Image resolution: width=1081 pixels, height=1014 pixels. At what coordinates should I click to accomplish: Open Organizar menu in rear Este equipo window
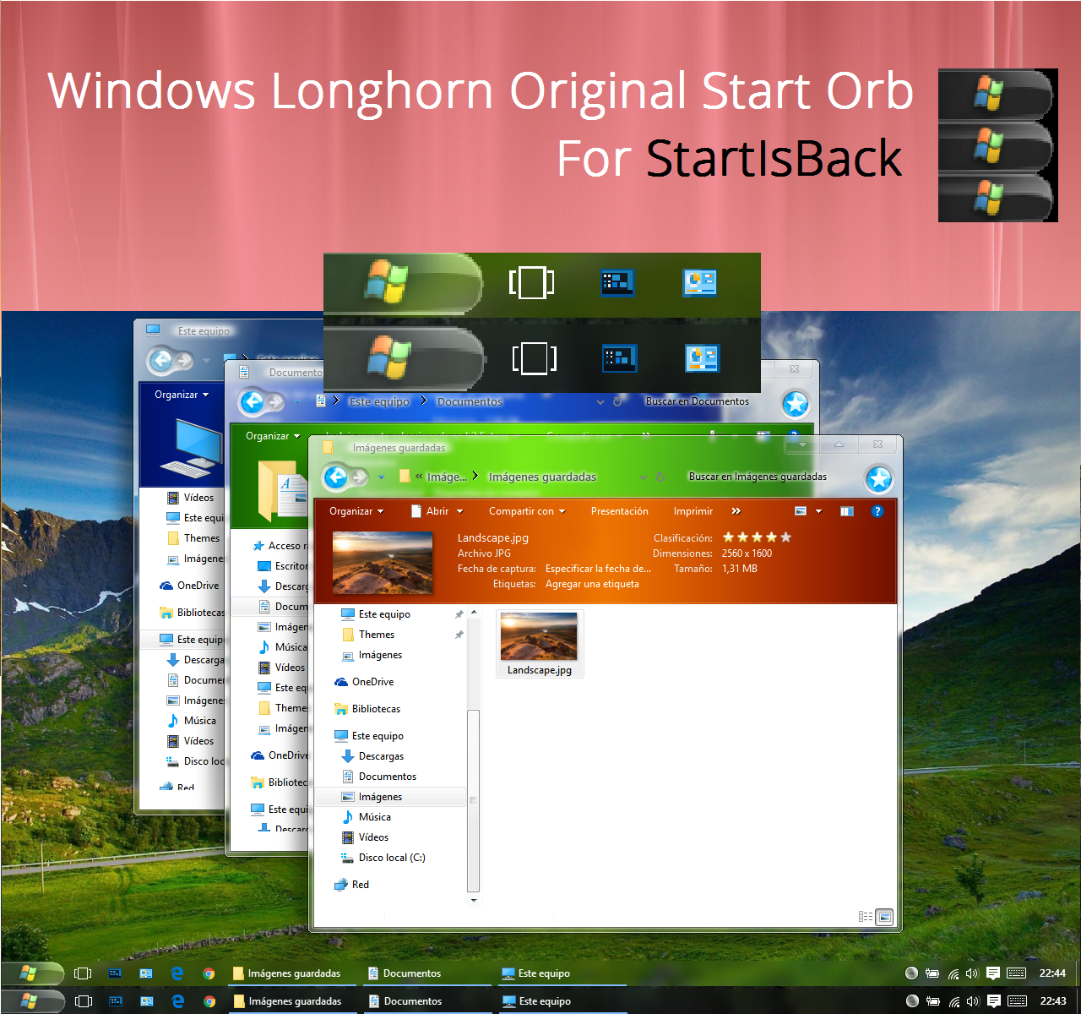pos(182,395)
